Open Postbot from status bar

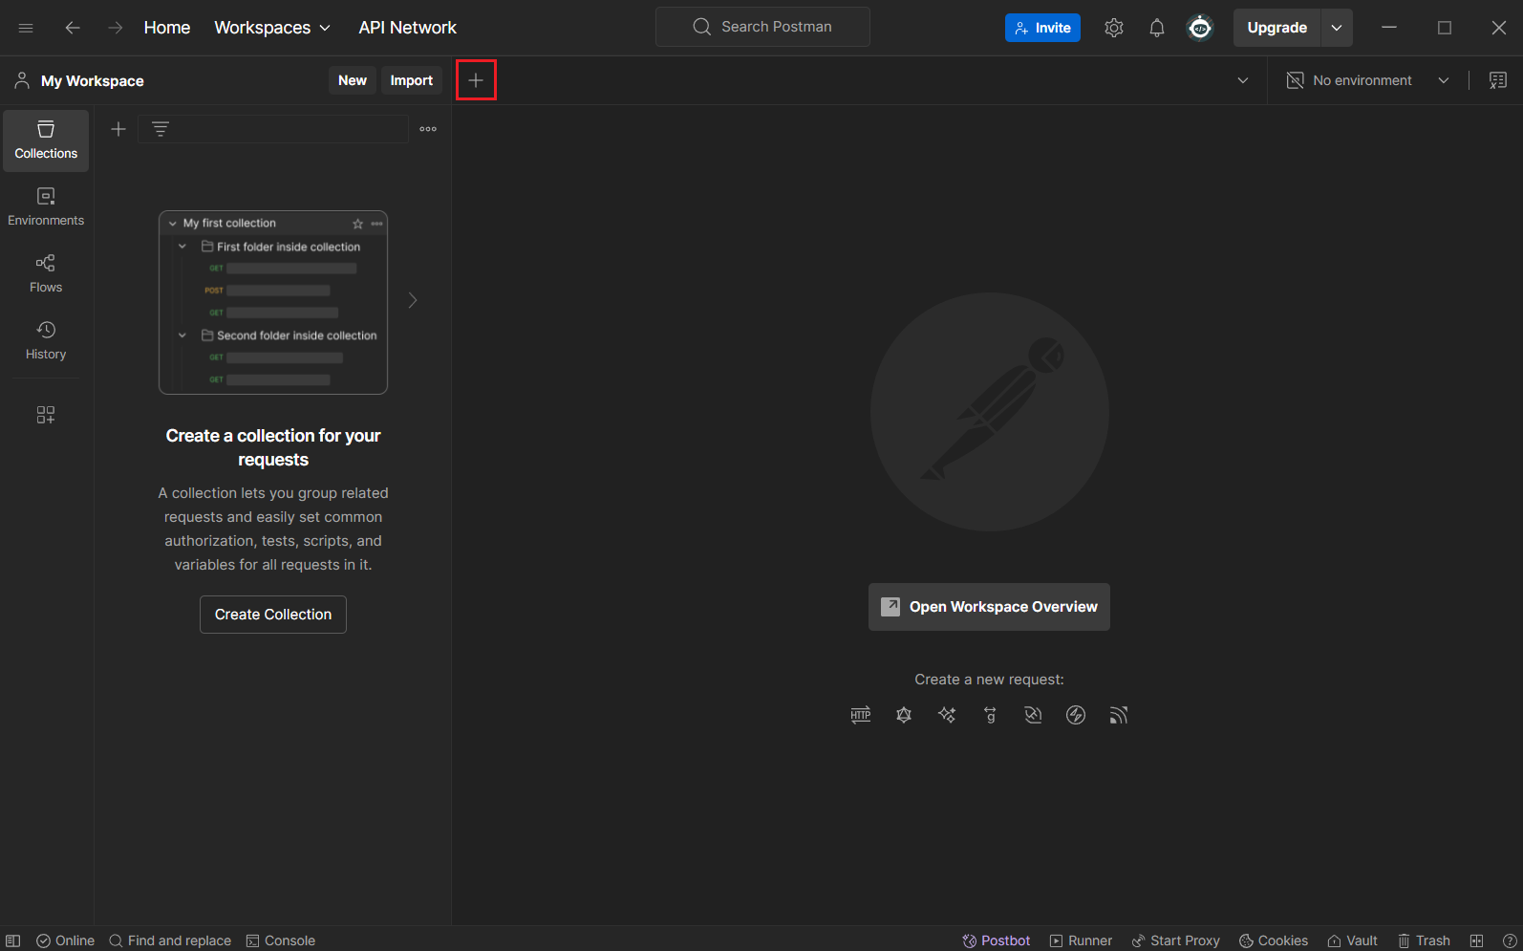(x=997, y=940)
